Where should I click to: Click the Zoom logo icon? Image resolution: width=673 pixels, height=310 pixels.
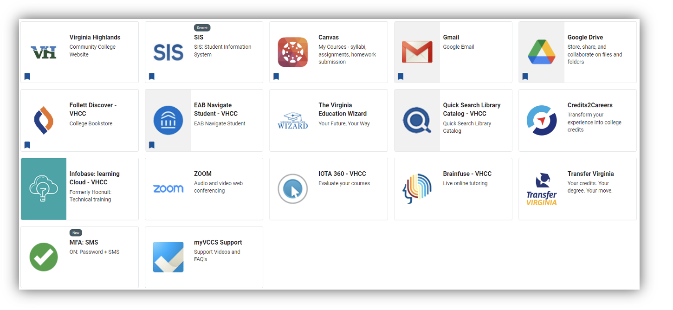(168, 189)
